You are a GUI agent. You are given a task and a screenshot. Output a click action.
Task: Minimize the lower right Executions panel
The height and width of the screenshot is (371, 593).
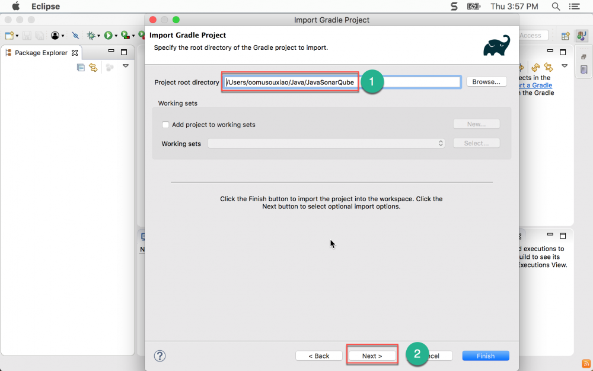click(550, 234)
